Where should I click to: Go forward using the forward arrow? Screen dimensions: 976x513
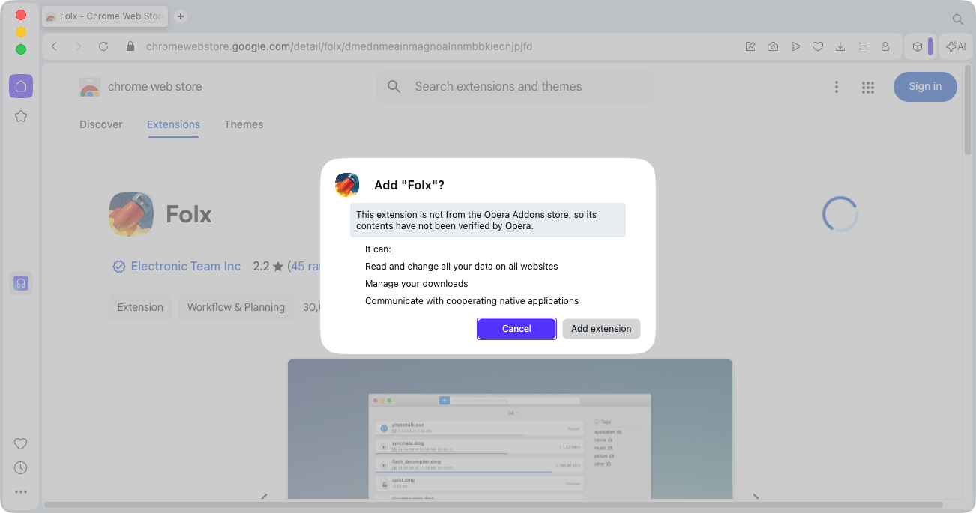pyautogui.click(x=79, y=46)
